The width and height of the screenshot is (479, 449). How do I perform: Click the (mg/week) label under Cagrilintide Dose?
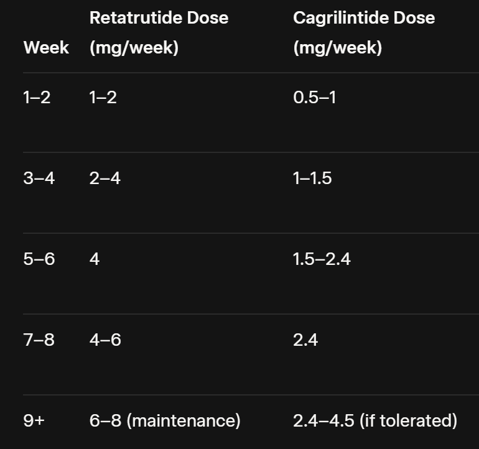coord(337,47)
